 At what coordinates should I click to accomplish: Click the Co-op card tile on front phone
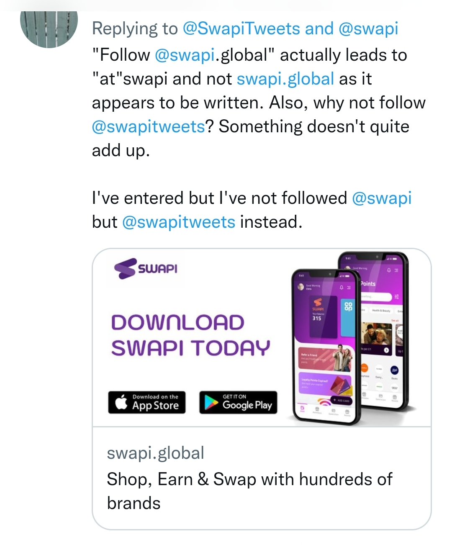click(x=348, y=316)
